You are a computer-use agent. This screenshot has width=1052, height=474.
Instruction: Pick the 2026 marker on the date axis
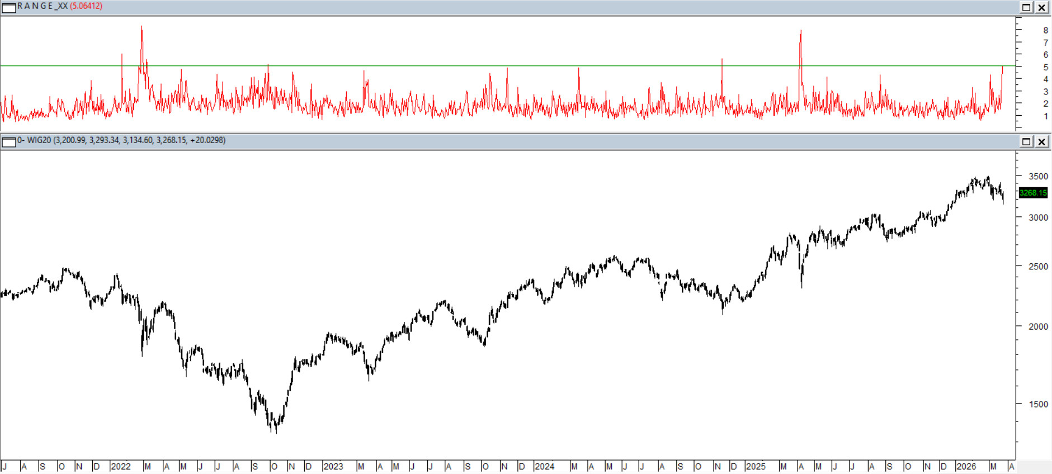[x=966, y=466]
